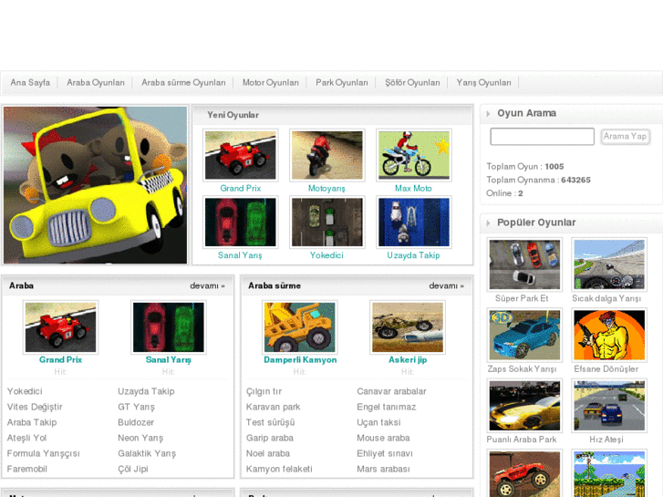Click devamı link in Araba section
This screenshot has height=497, width=663.
[207, 286]
